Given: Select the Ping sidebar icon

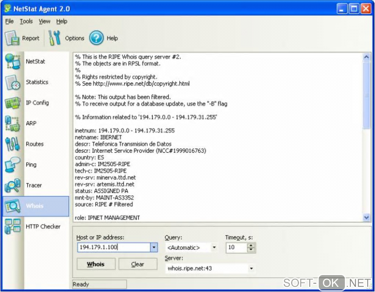Looking at the screenshot, I should (12, 164).
